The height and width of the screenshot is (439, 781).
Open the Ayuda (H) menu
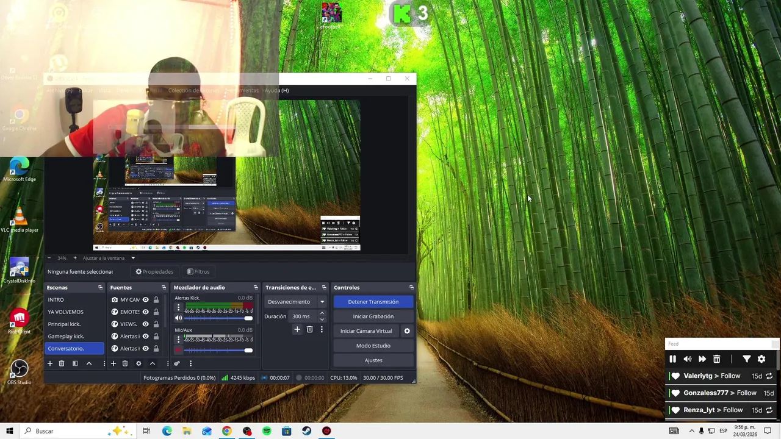coord(276,90)
